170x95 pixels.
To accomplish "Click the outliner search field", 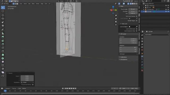I will 156,1.
